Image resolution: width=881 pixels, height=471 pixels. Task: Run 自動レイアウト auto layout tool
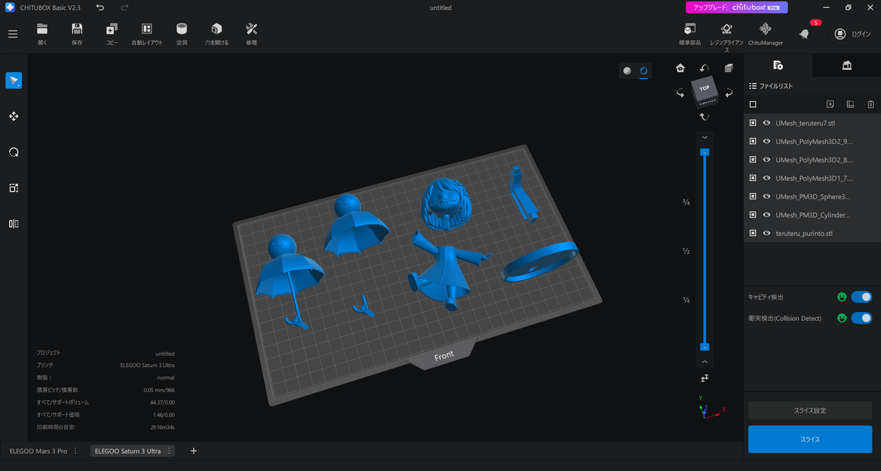pyautogui.click(x=147, y=34)
